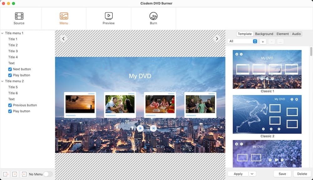Viewport: 313px width, 180px height.
Task: Switch to the Audio tab
Action: [296, 34]
